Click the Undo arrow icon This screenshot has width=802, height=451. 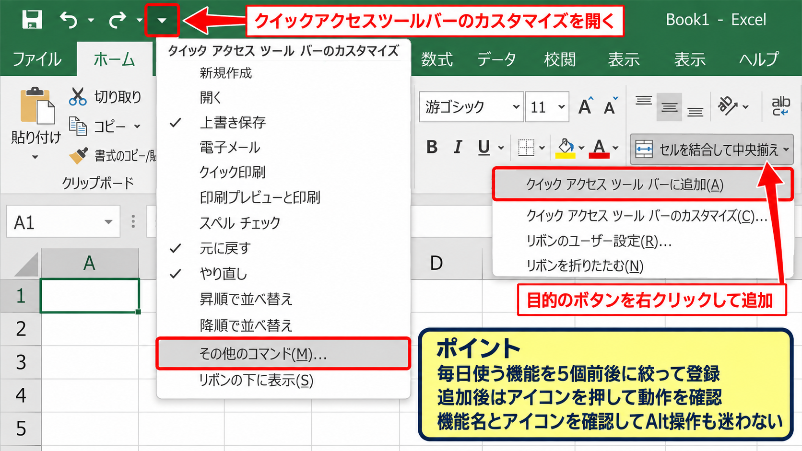click(69, 20)
